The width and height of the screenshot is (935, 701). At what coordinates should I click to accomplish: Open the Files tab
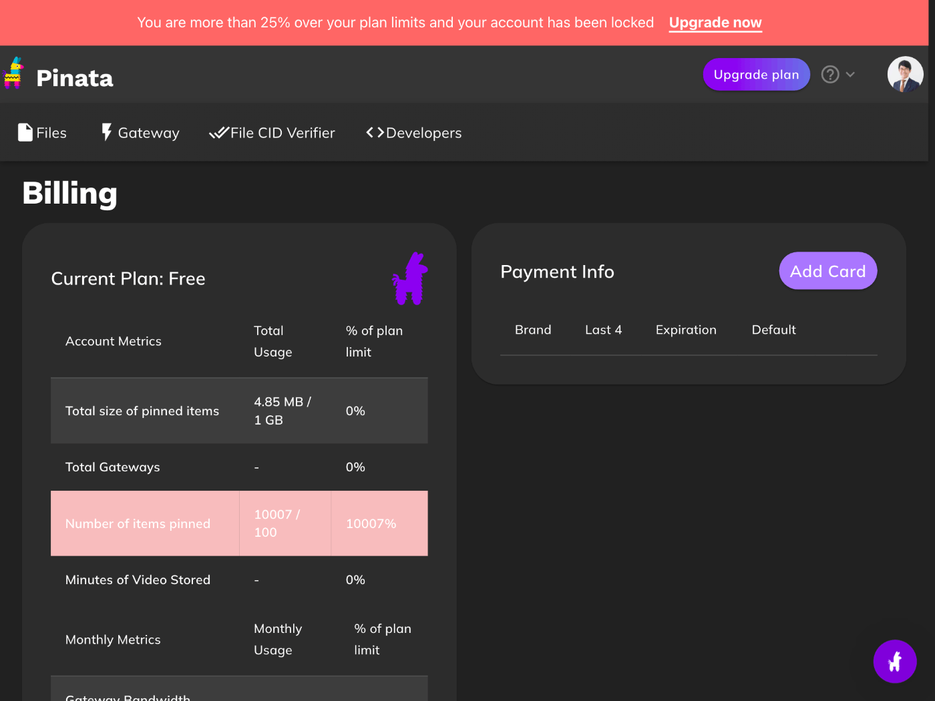[42, 133]
